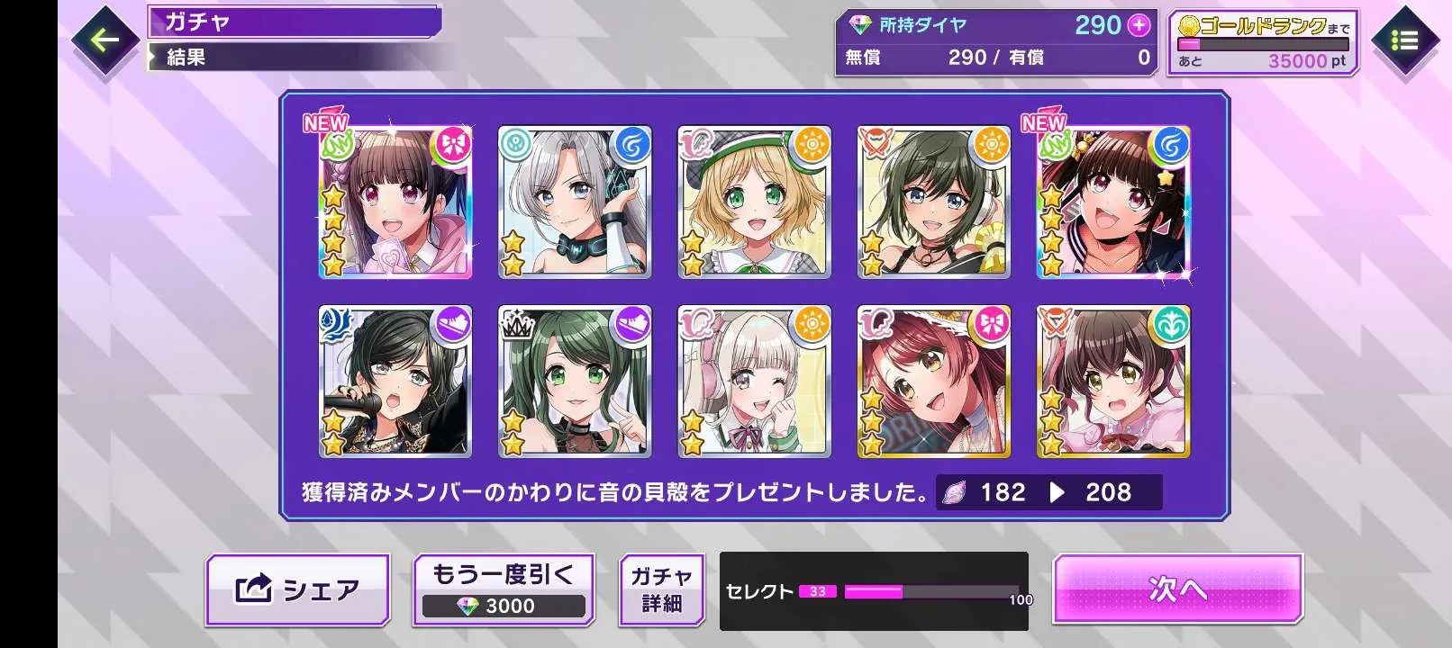1452x648 pixels.
Task: Open the hamburger list menu icon
Action: coord(1403,40)
